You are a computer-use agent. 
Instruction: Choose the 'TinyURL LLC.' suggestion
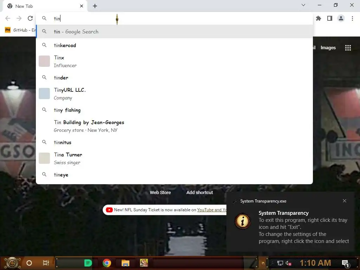(x=174, y=94)
